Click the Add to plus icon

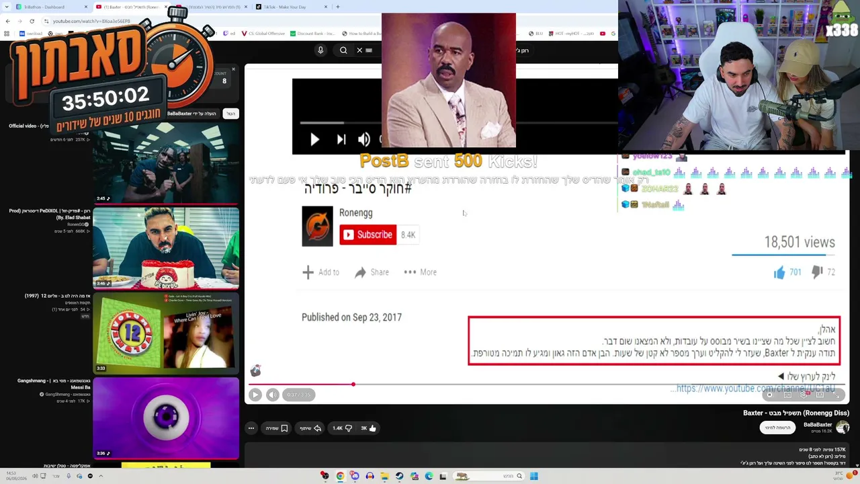tap(308, 272)
